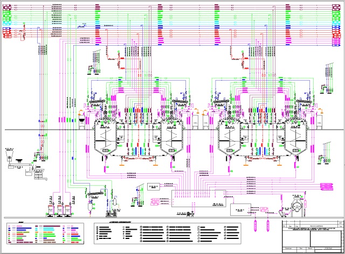Click the inclined screw conveyor symbol near the bottom
The width and height of the screenshot is (345, 254).
click(x=95, y=194)
